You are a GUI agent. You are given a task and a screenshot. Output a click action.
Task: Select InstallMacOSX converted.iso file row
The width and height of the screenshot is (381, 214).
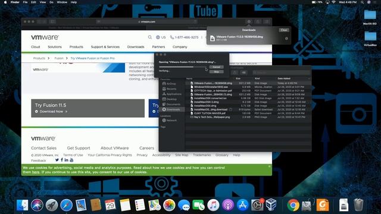point(248,98)
